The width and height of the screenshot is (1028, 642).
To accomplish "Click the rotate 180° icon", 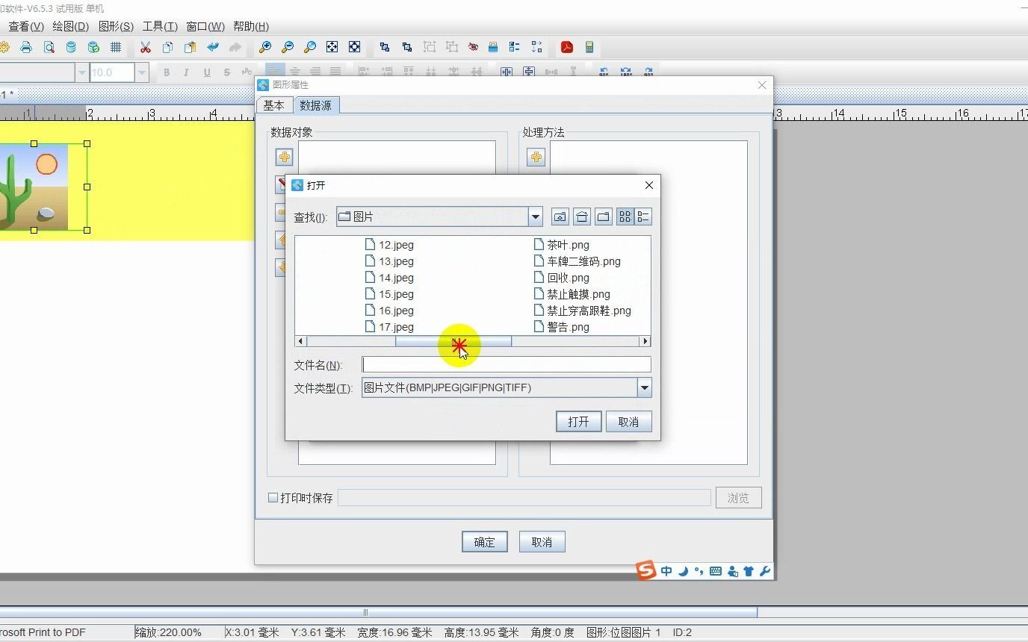I will click(626, 72).
